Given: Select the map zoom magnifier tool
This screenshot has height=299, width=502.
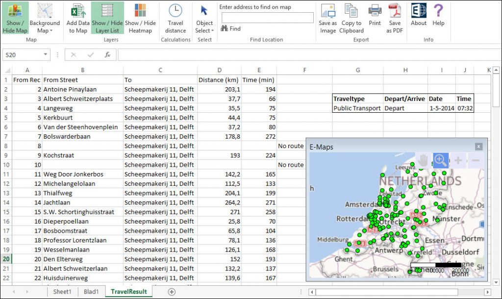Looking at the screenshot, I should point(441,160).
